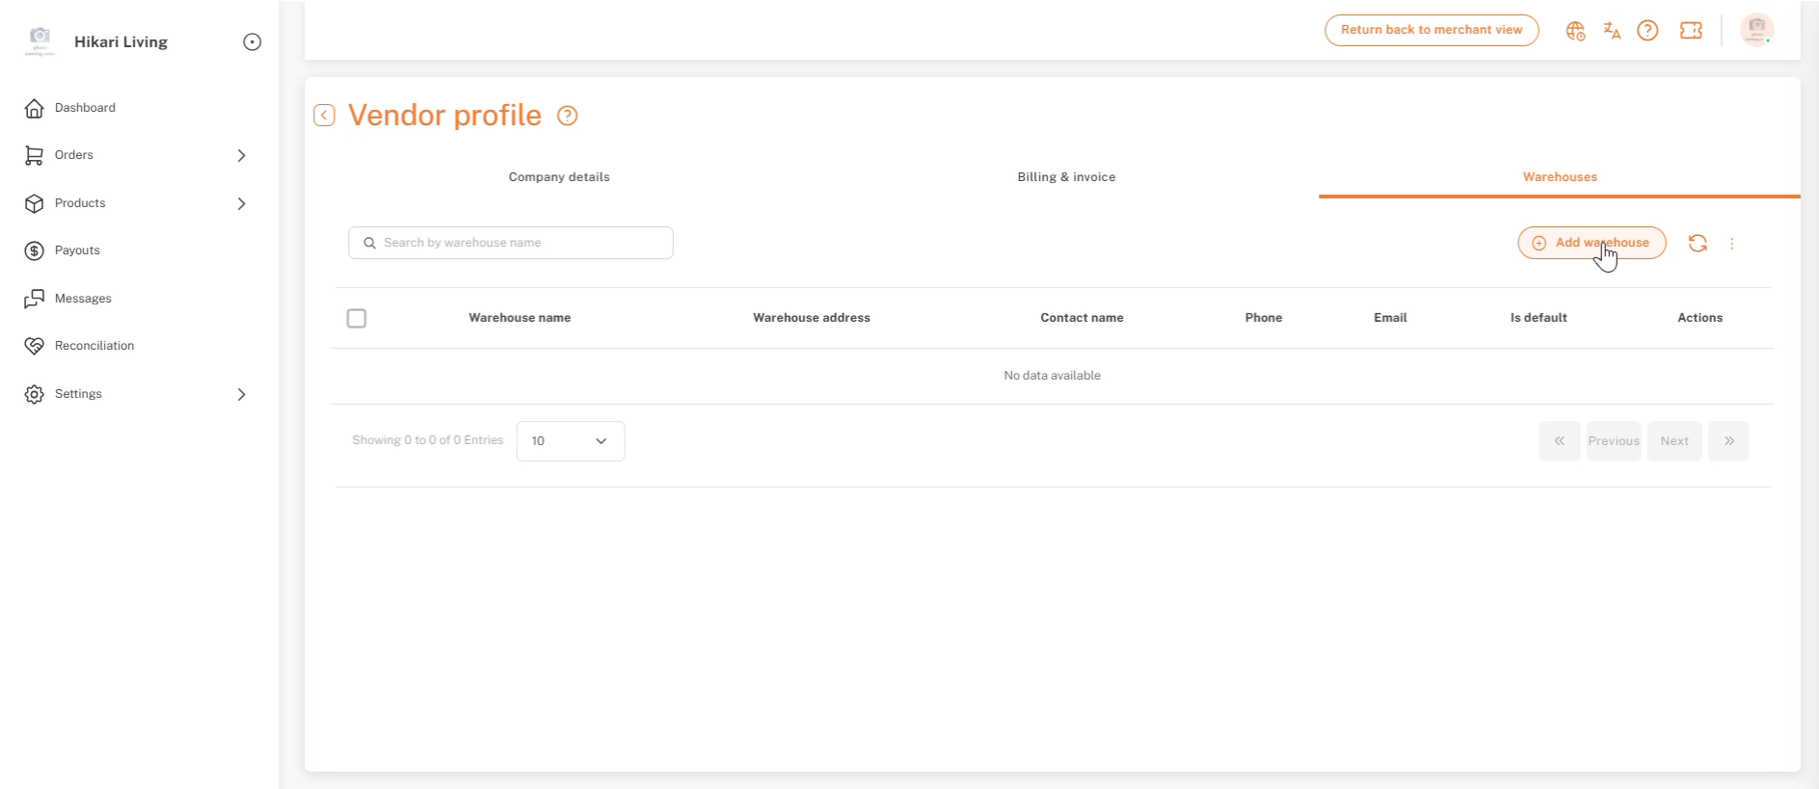Click Return back to merchant view
Viewport: 1819px width, 789px height.
coord(1431,30)
